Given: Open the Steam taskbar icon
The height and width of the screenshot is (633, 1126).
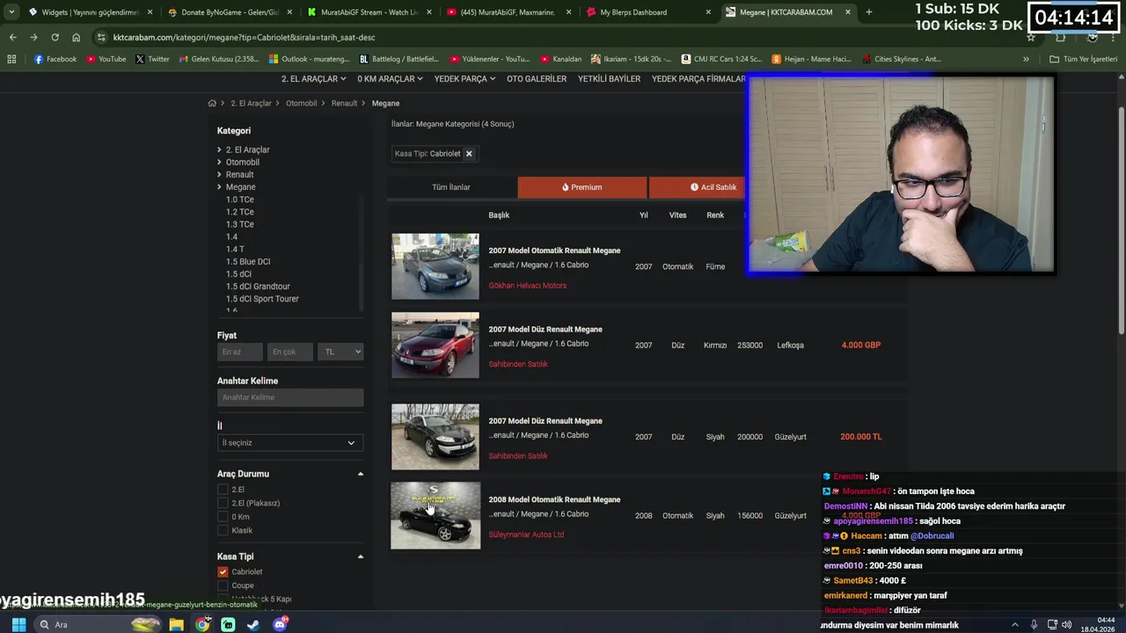Looking at the screenshot, I should (253, 624).
